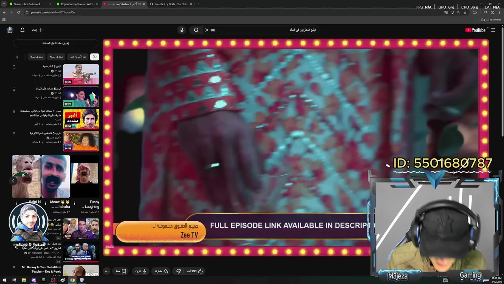This screenshot has height=284, width=504.
Task: Expand the tab search dropdown arrow
Action: coord(4,4)
